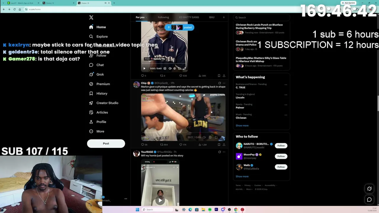Reload the page in Chrome

(x=14, y=9)
